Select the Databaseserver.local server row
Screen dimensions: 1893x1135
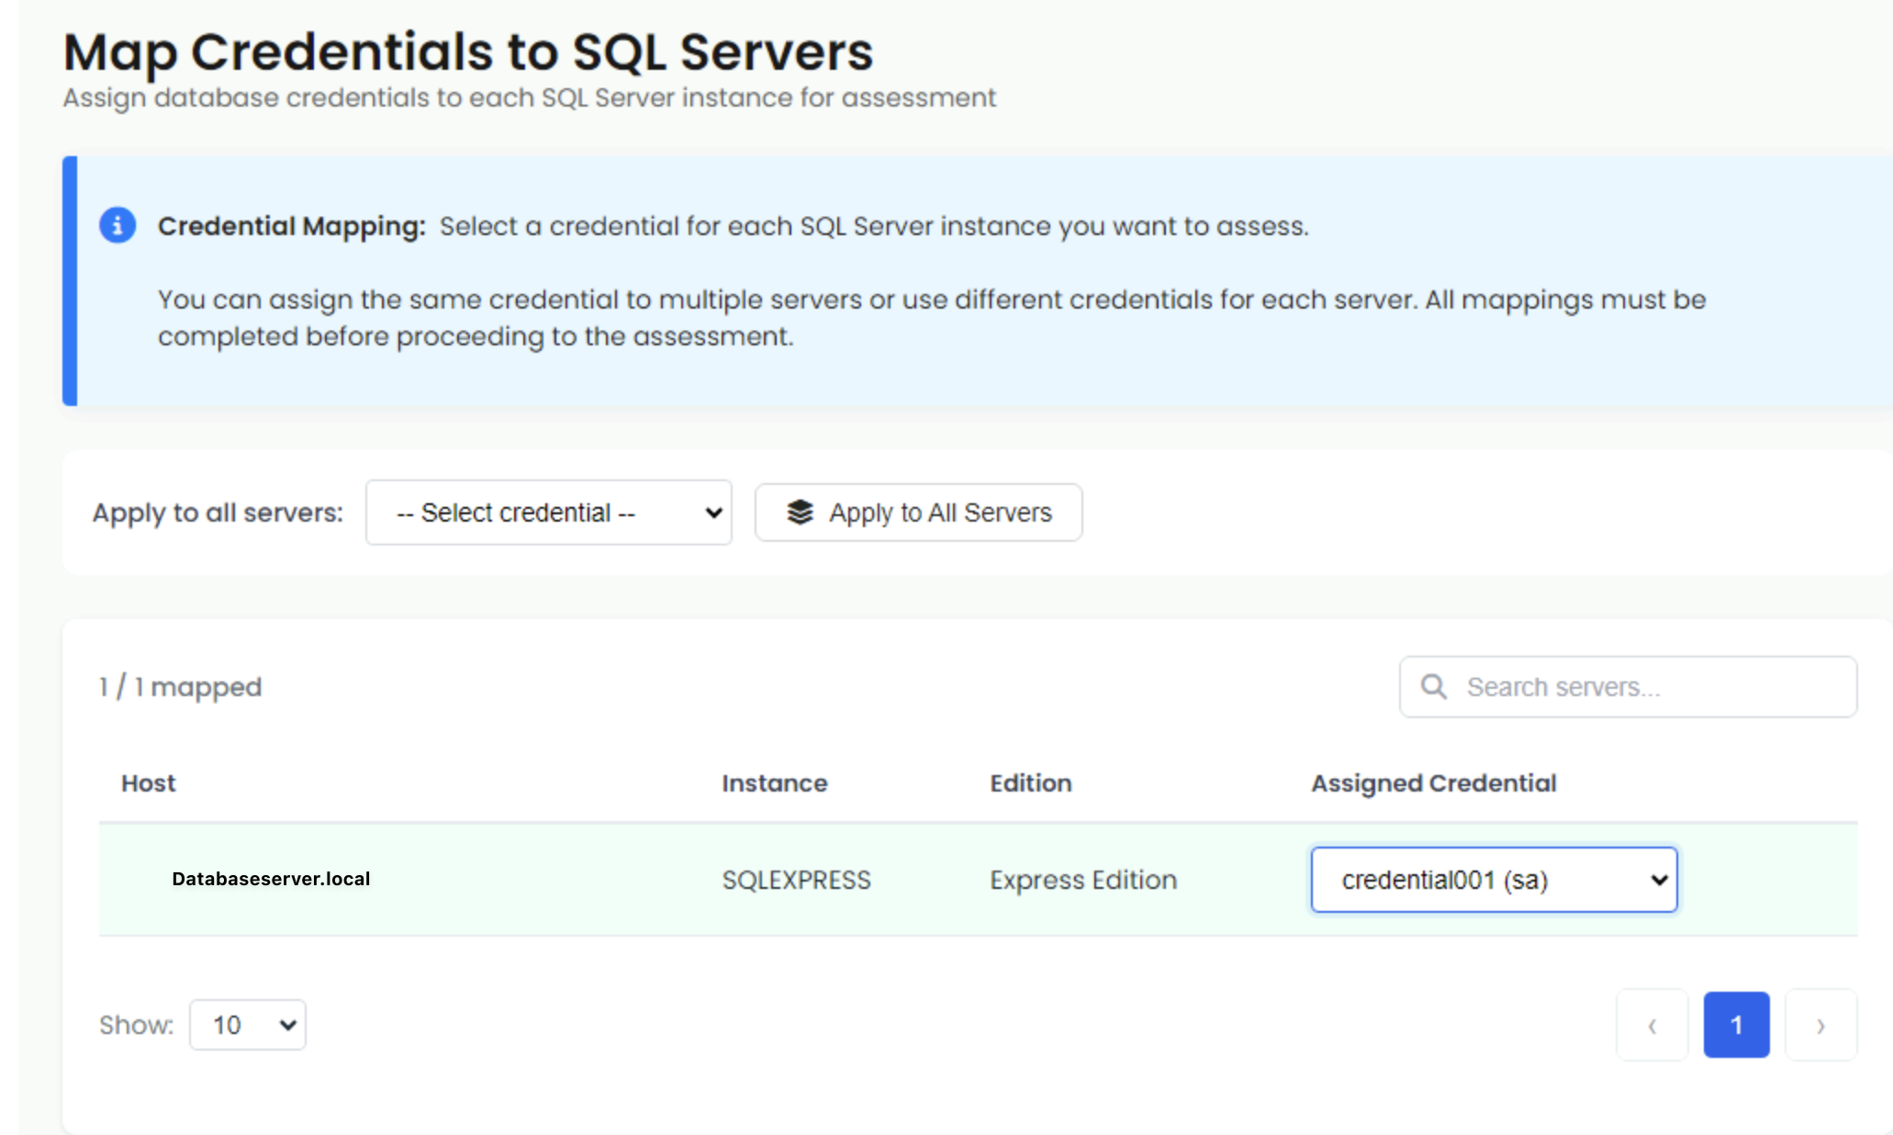coord(271,879)
